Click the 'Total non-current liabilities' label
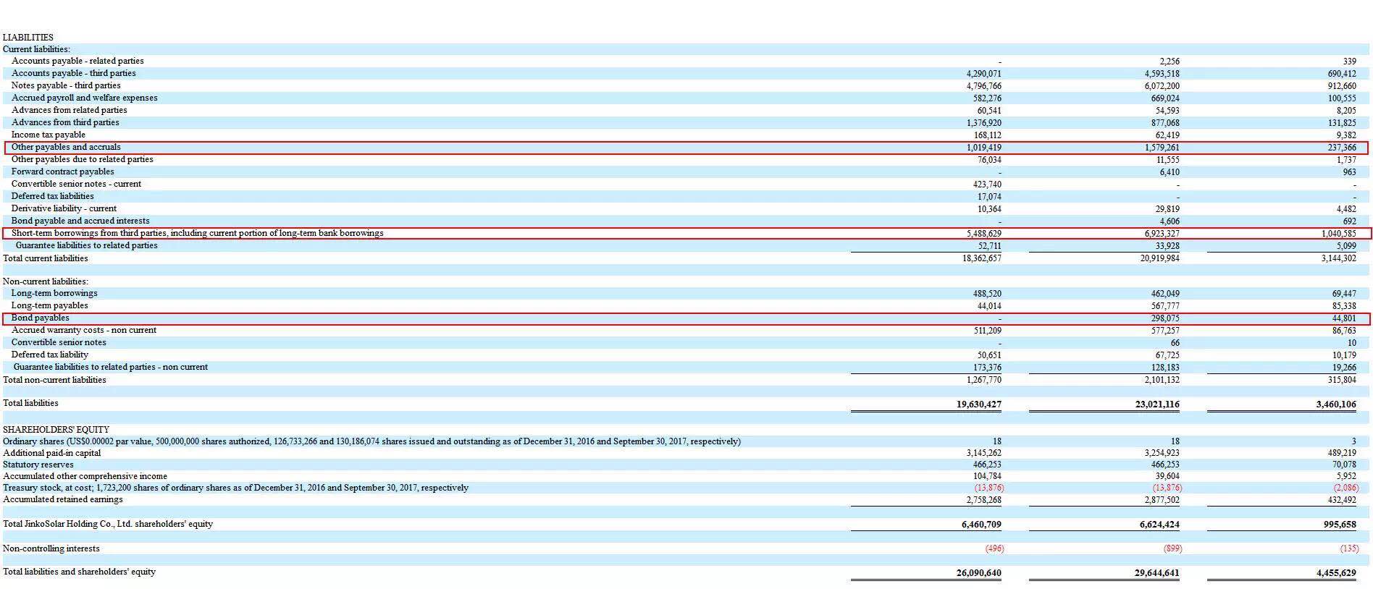Viewport: 1373px width, 589px height. coord(54,380)
